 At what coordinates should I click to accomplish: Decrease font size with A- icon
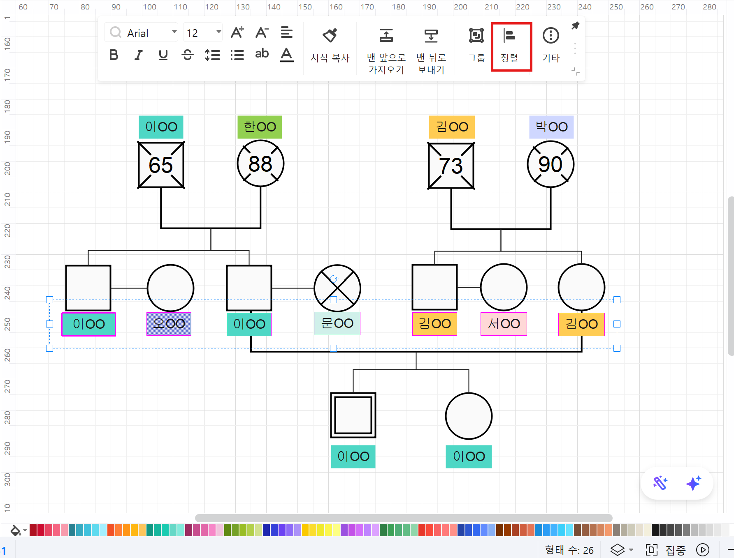tap(262, 32)
